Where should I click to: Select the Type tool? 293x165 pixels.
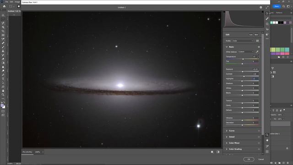point(3,79)
